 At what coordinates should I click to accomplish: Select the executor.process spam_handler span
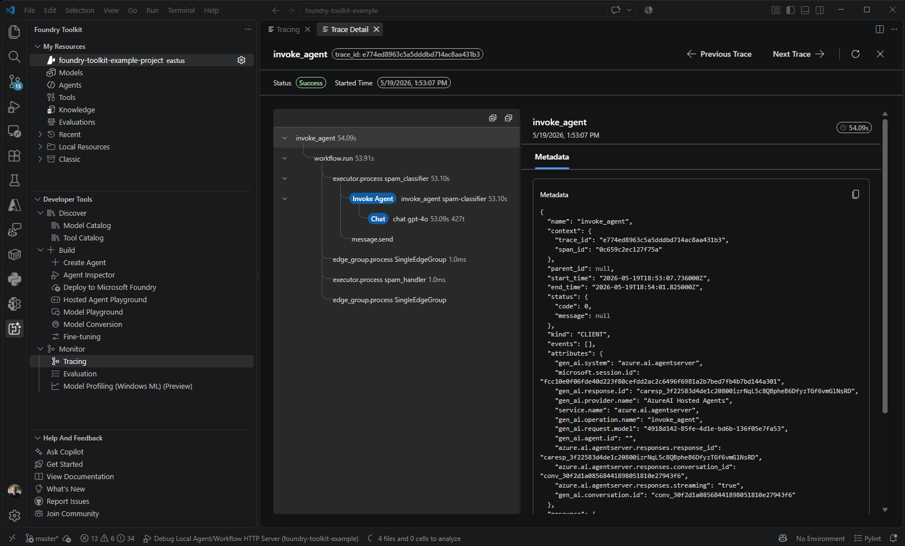[396, 280]
